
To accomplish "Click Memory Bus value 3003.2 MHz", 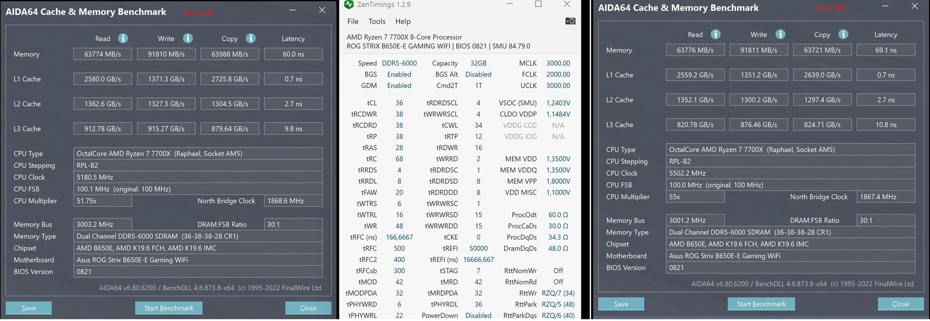I will (103, 224).
